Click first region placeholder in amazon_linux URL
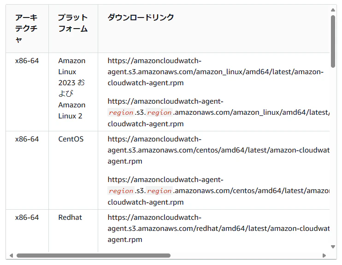The width and height of the screenshot is (342, 265). (121, 112)
